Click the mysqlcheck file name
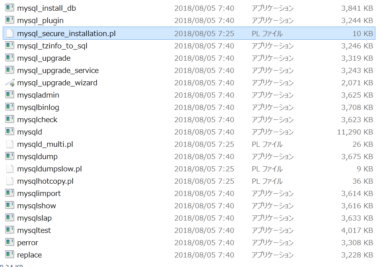The width and height of the screenshot is (383, 267). pyautogui.click(x=37, y=119)
